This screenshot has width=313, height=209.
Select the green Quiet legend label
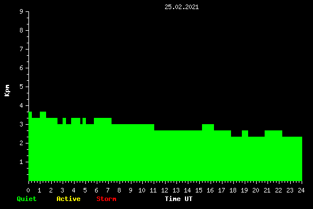tap(27, 199)
